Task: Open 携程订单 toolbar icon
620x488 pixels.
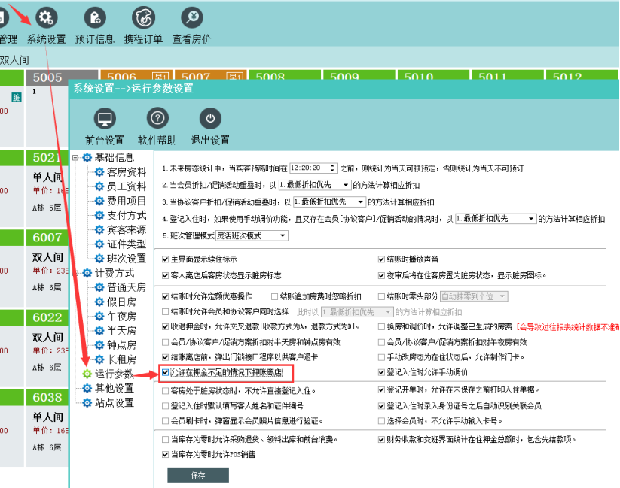Action: (x=143, y=17)
